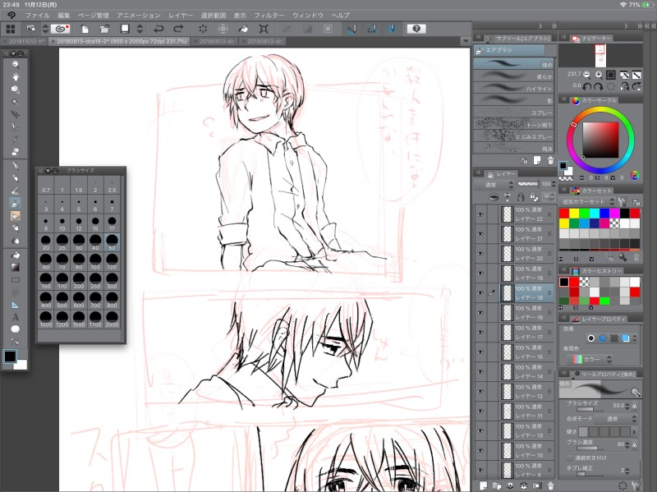Select スプレー airbrush sub tool

[515, 113]
